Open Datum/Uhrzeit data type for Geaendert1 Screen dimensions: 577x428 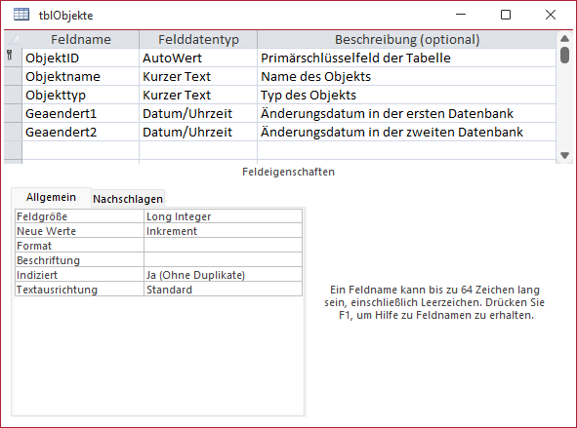click(198, 113)
